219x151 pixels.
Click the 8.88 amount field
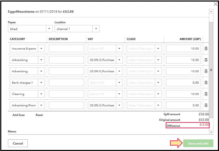(x=183, y=83)
